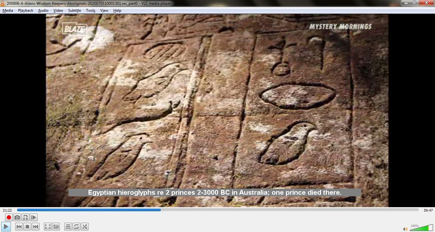Set loop points using the A-B loop icon
Screen dimensions: 435x232
[x=25, y=217]
